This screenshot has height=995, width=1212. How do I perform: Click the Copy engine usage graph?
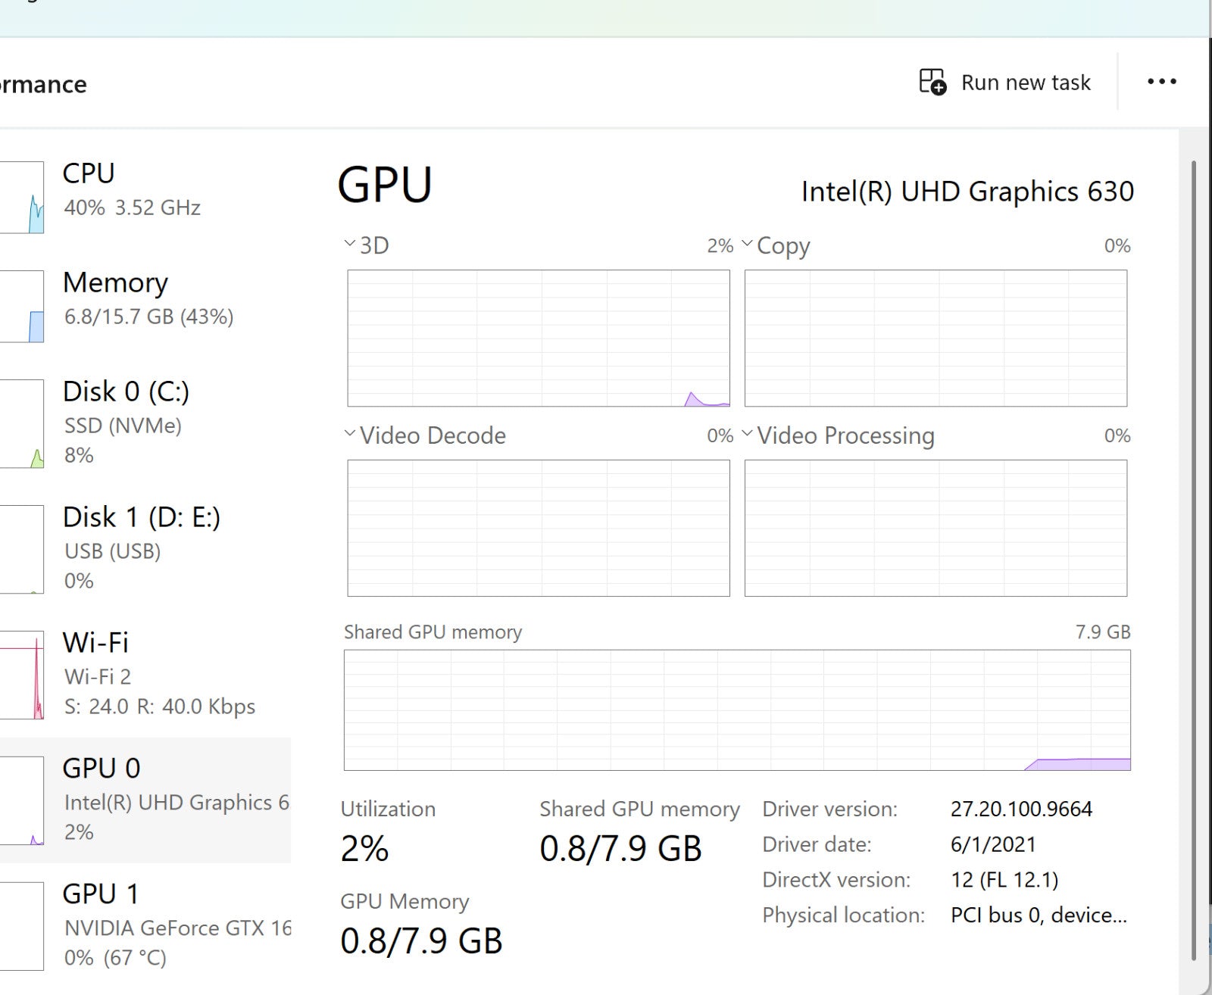pyautogui.click(x=936, y=338)
